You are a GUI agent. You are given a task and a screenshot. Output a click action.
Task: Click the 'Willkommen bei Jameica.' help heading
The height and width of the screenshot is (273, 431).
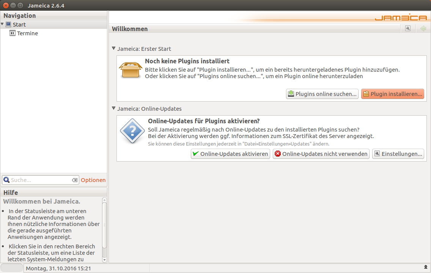coord(41,201)
